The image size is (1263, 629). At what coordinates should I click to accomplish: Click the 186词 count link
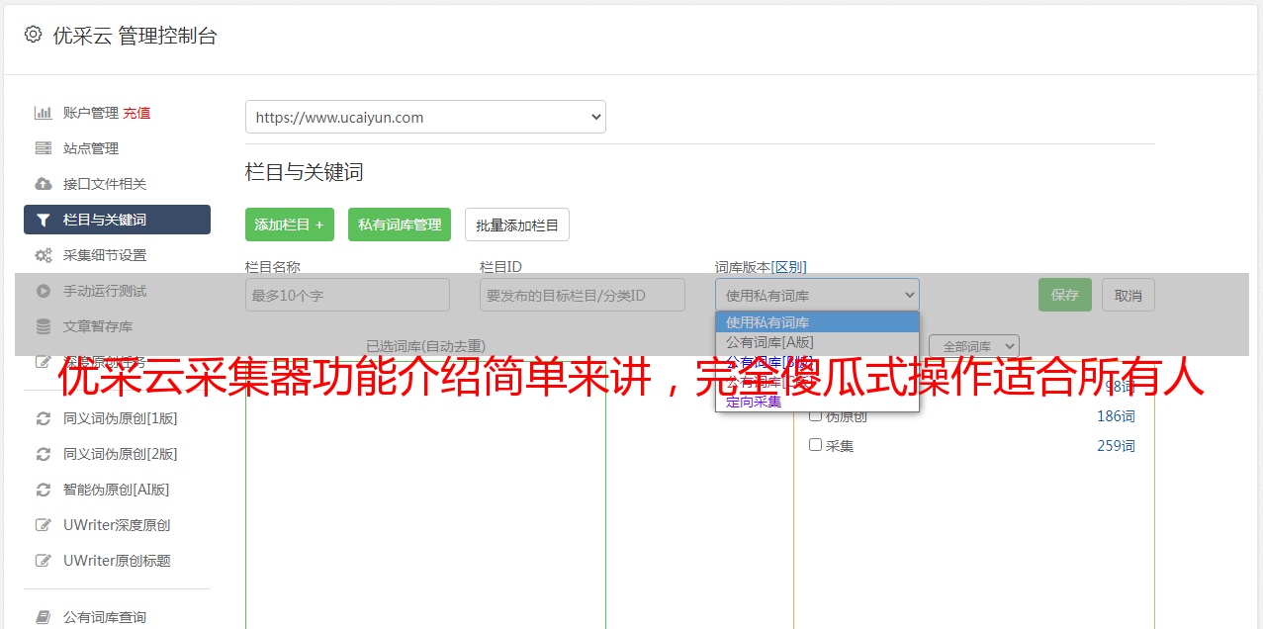[x=1116, y=416]
